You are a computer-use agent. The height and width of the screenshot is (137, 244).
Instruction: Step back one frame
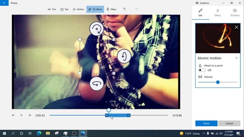tap(13, 115)
